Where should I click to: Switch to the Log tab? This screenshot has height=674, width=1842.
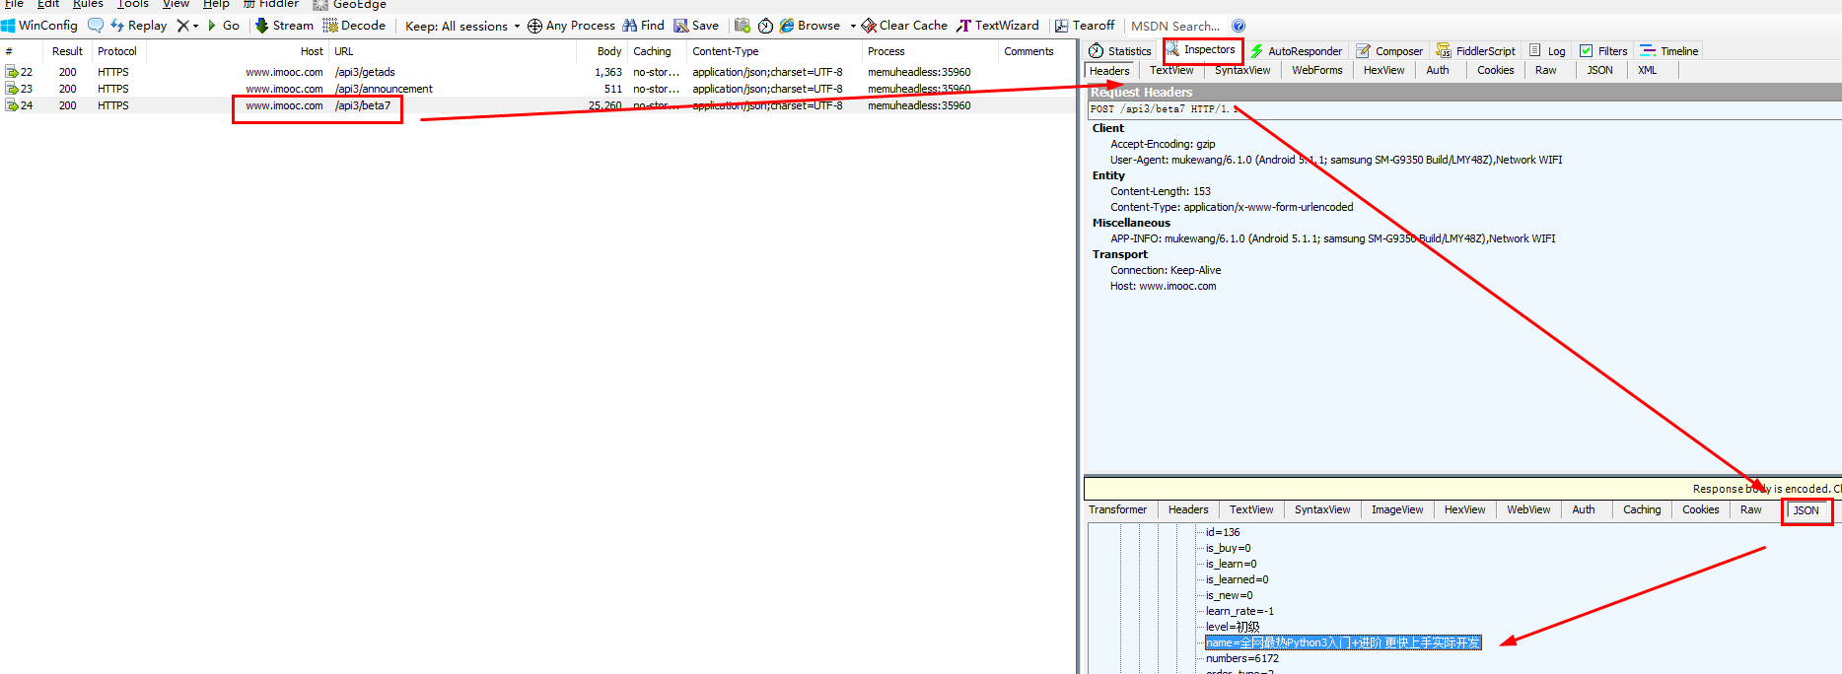coord(1547,51)
